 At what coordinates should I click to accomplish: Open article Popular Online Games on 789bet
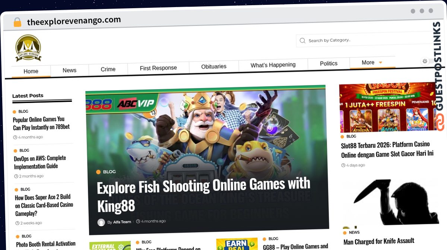tap(41, 123)
